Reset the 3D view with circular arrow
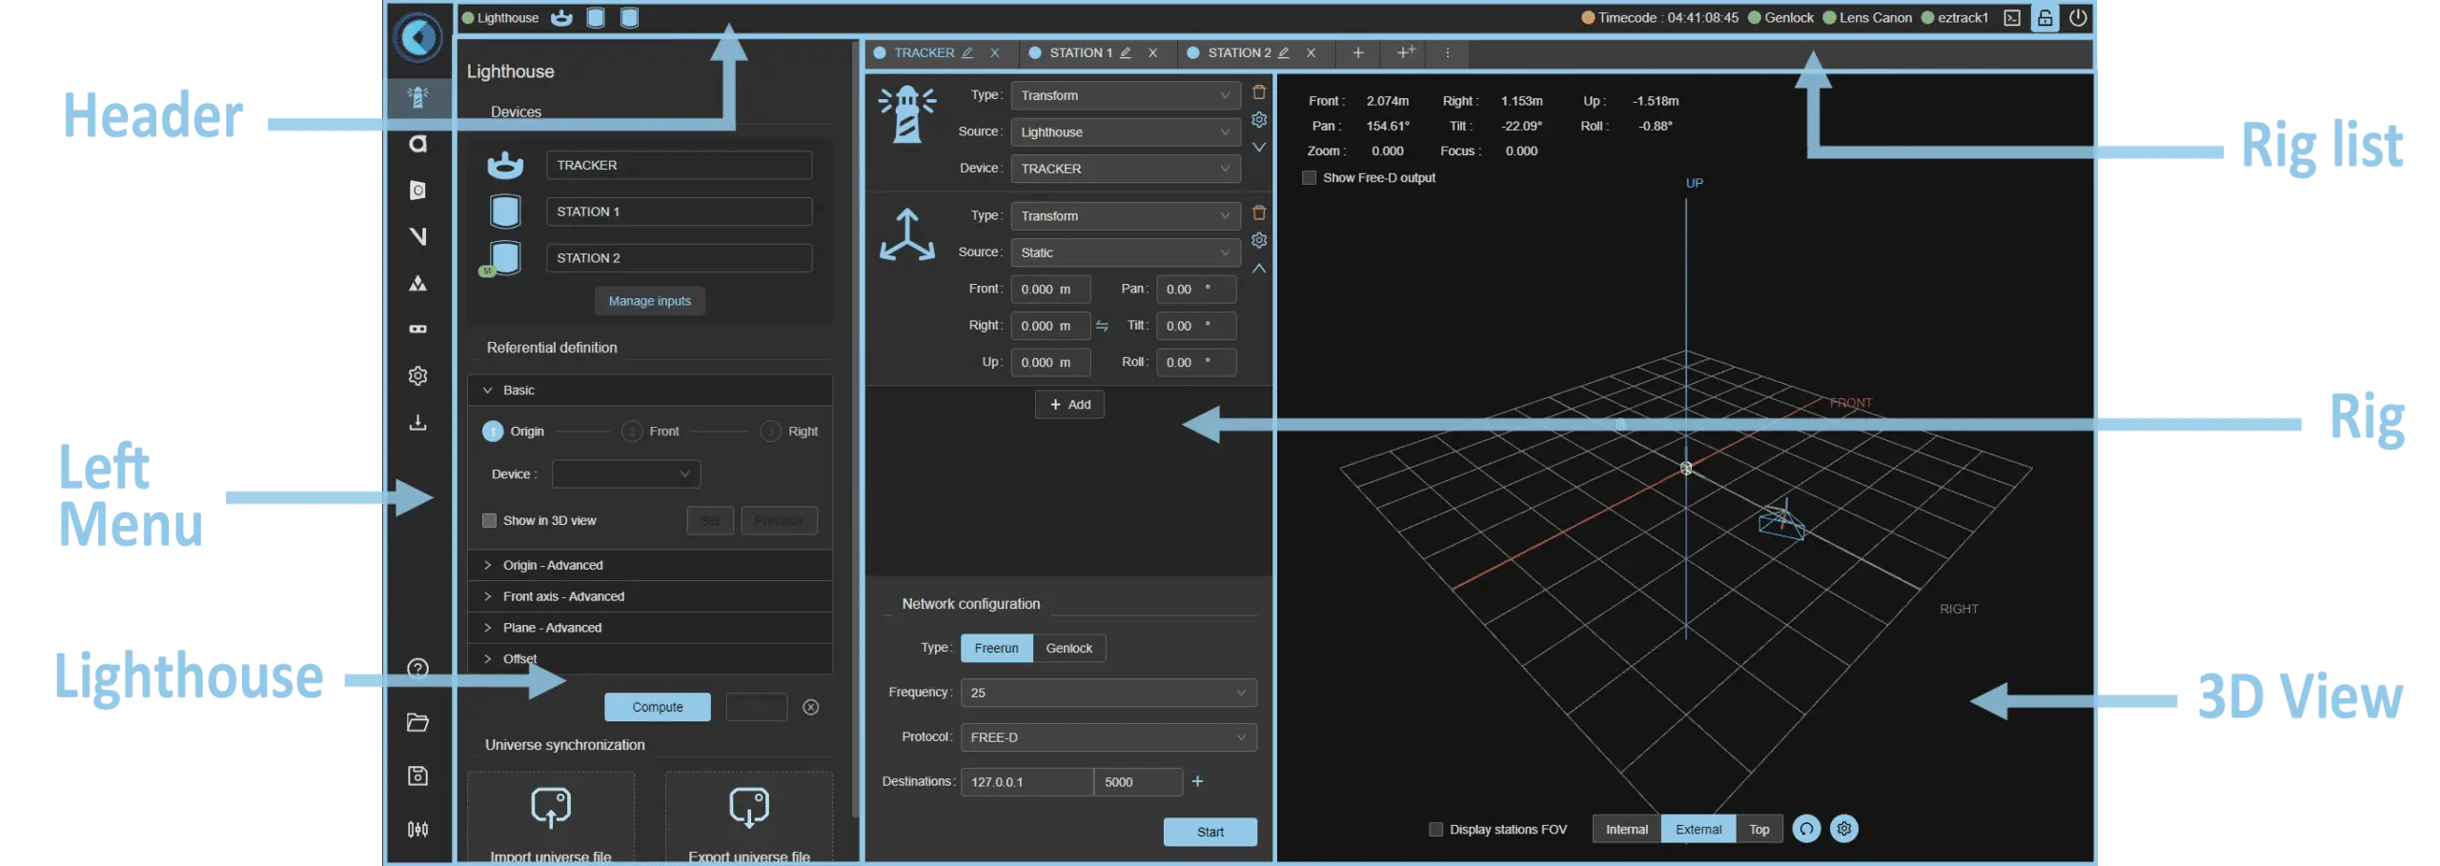 pos(1806,829)
